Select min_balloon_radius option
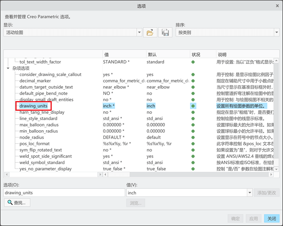 pyautogui.click(x=39, y=131)
